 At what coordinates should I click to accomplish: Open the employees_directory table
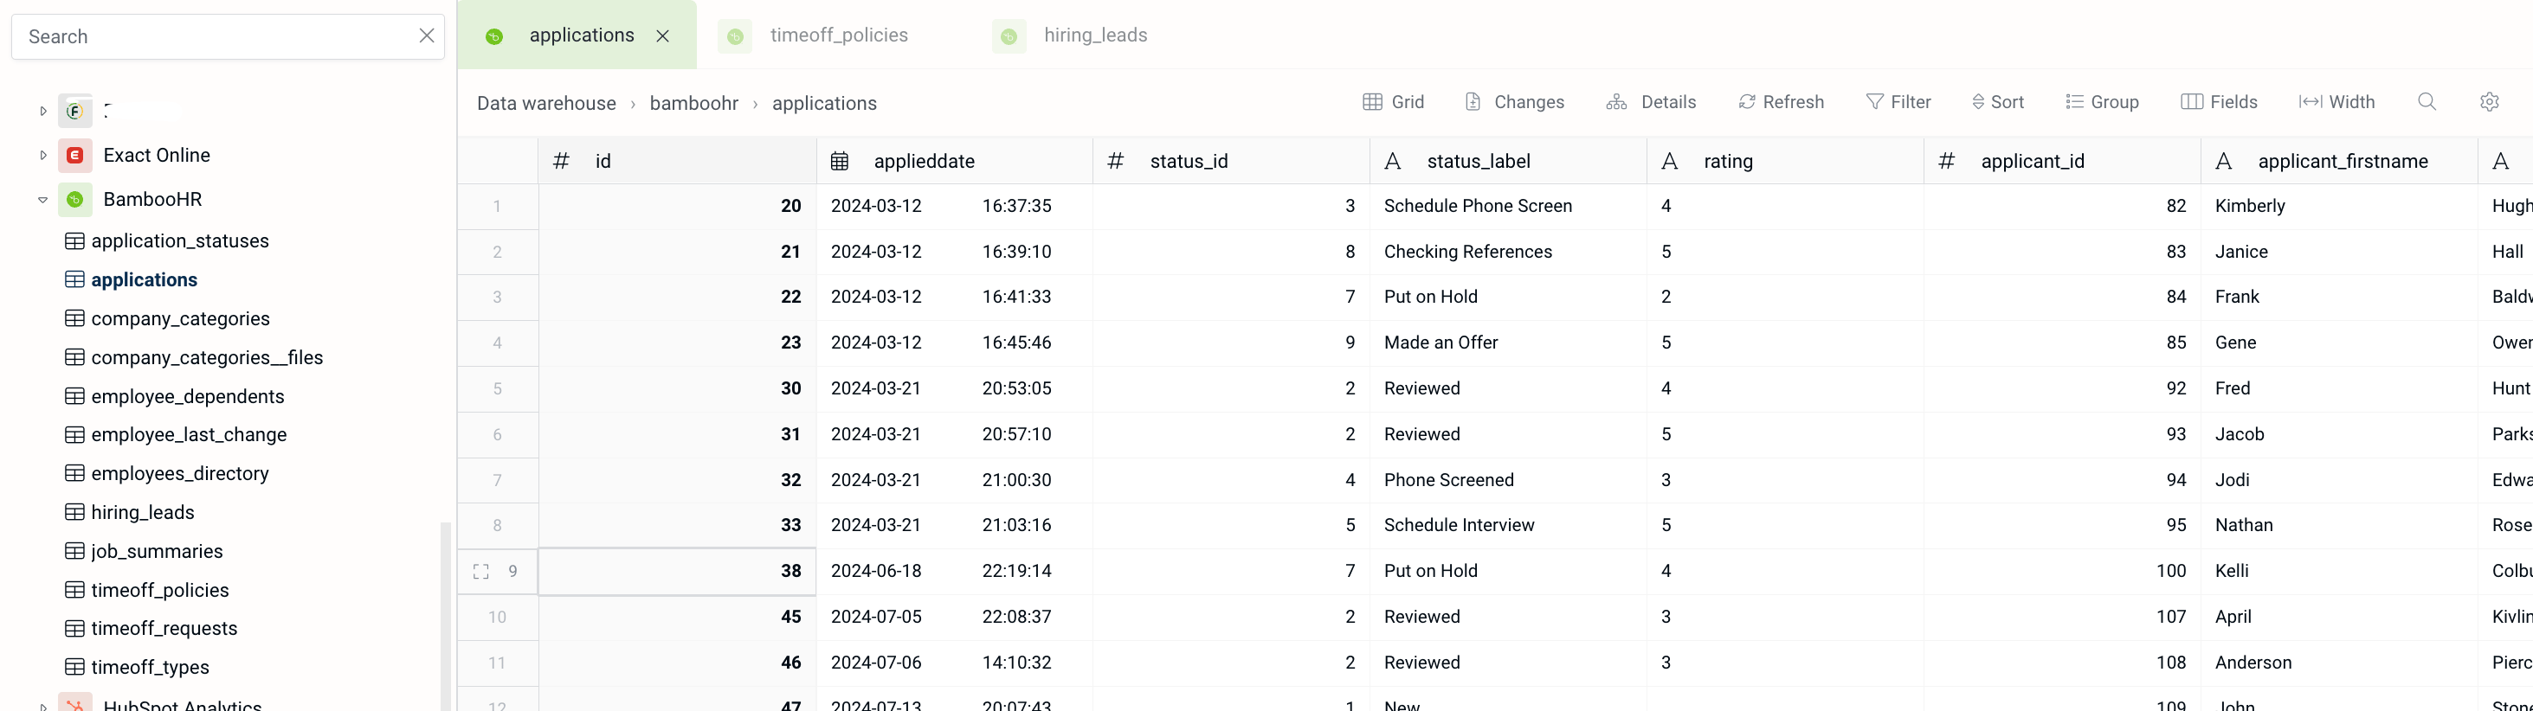click(x=180, y=473)
